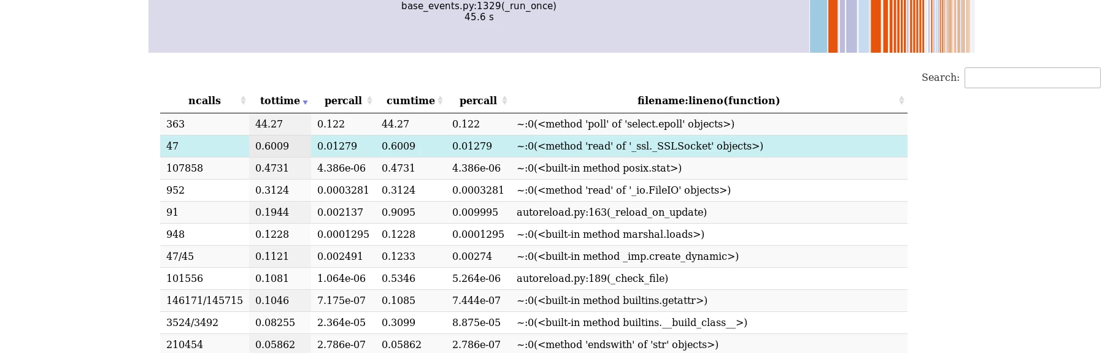
Task: Focus the Search input field
Action: pos(1032,78)
